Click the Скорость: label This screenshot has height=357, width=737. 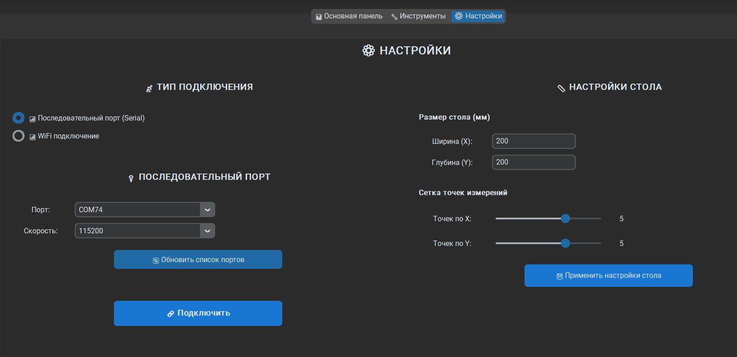coord(41,231)
